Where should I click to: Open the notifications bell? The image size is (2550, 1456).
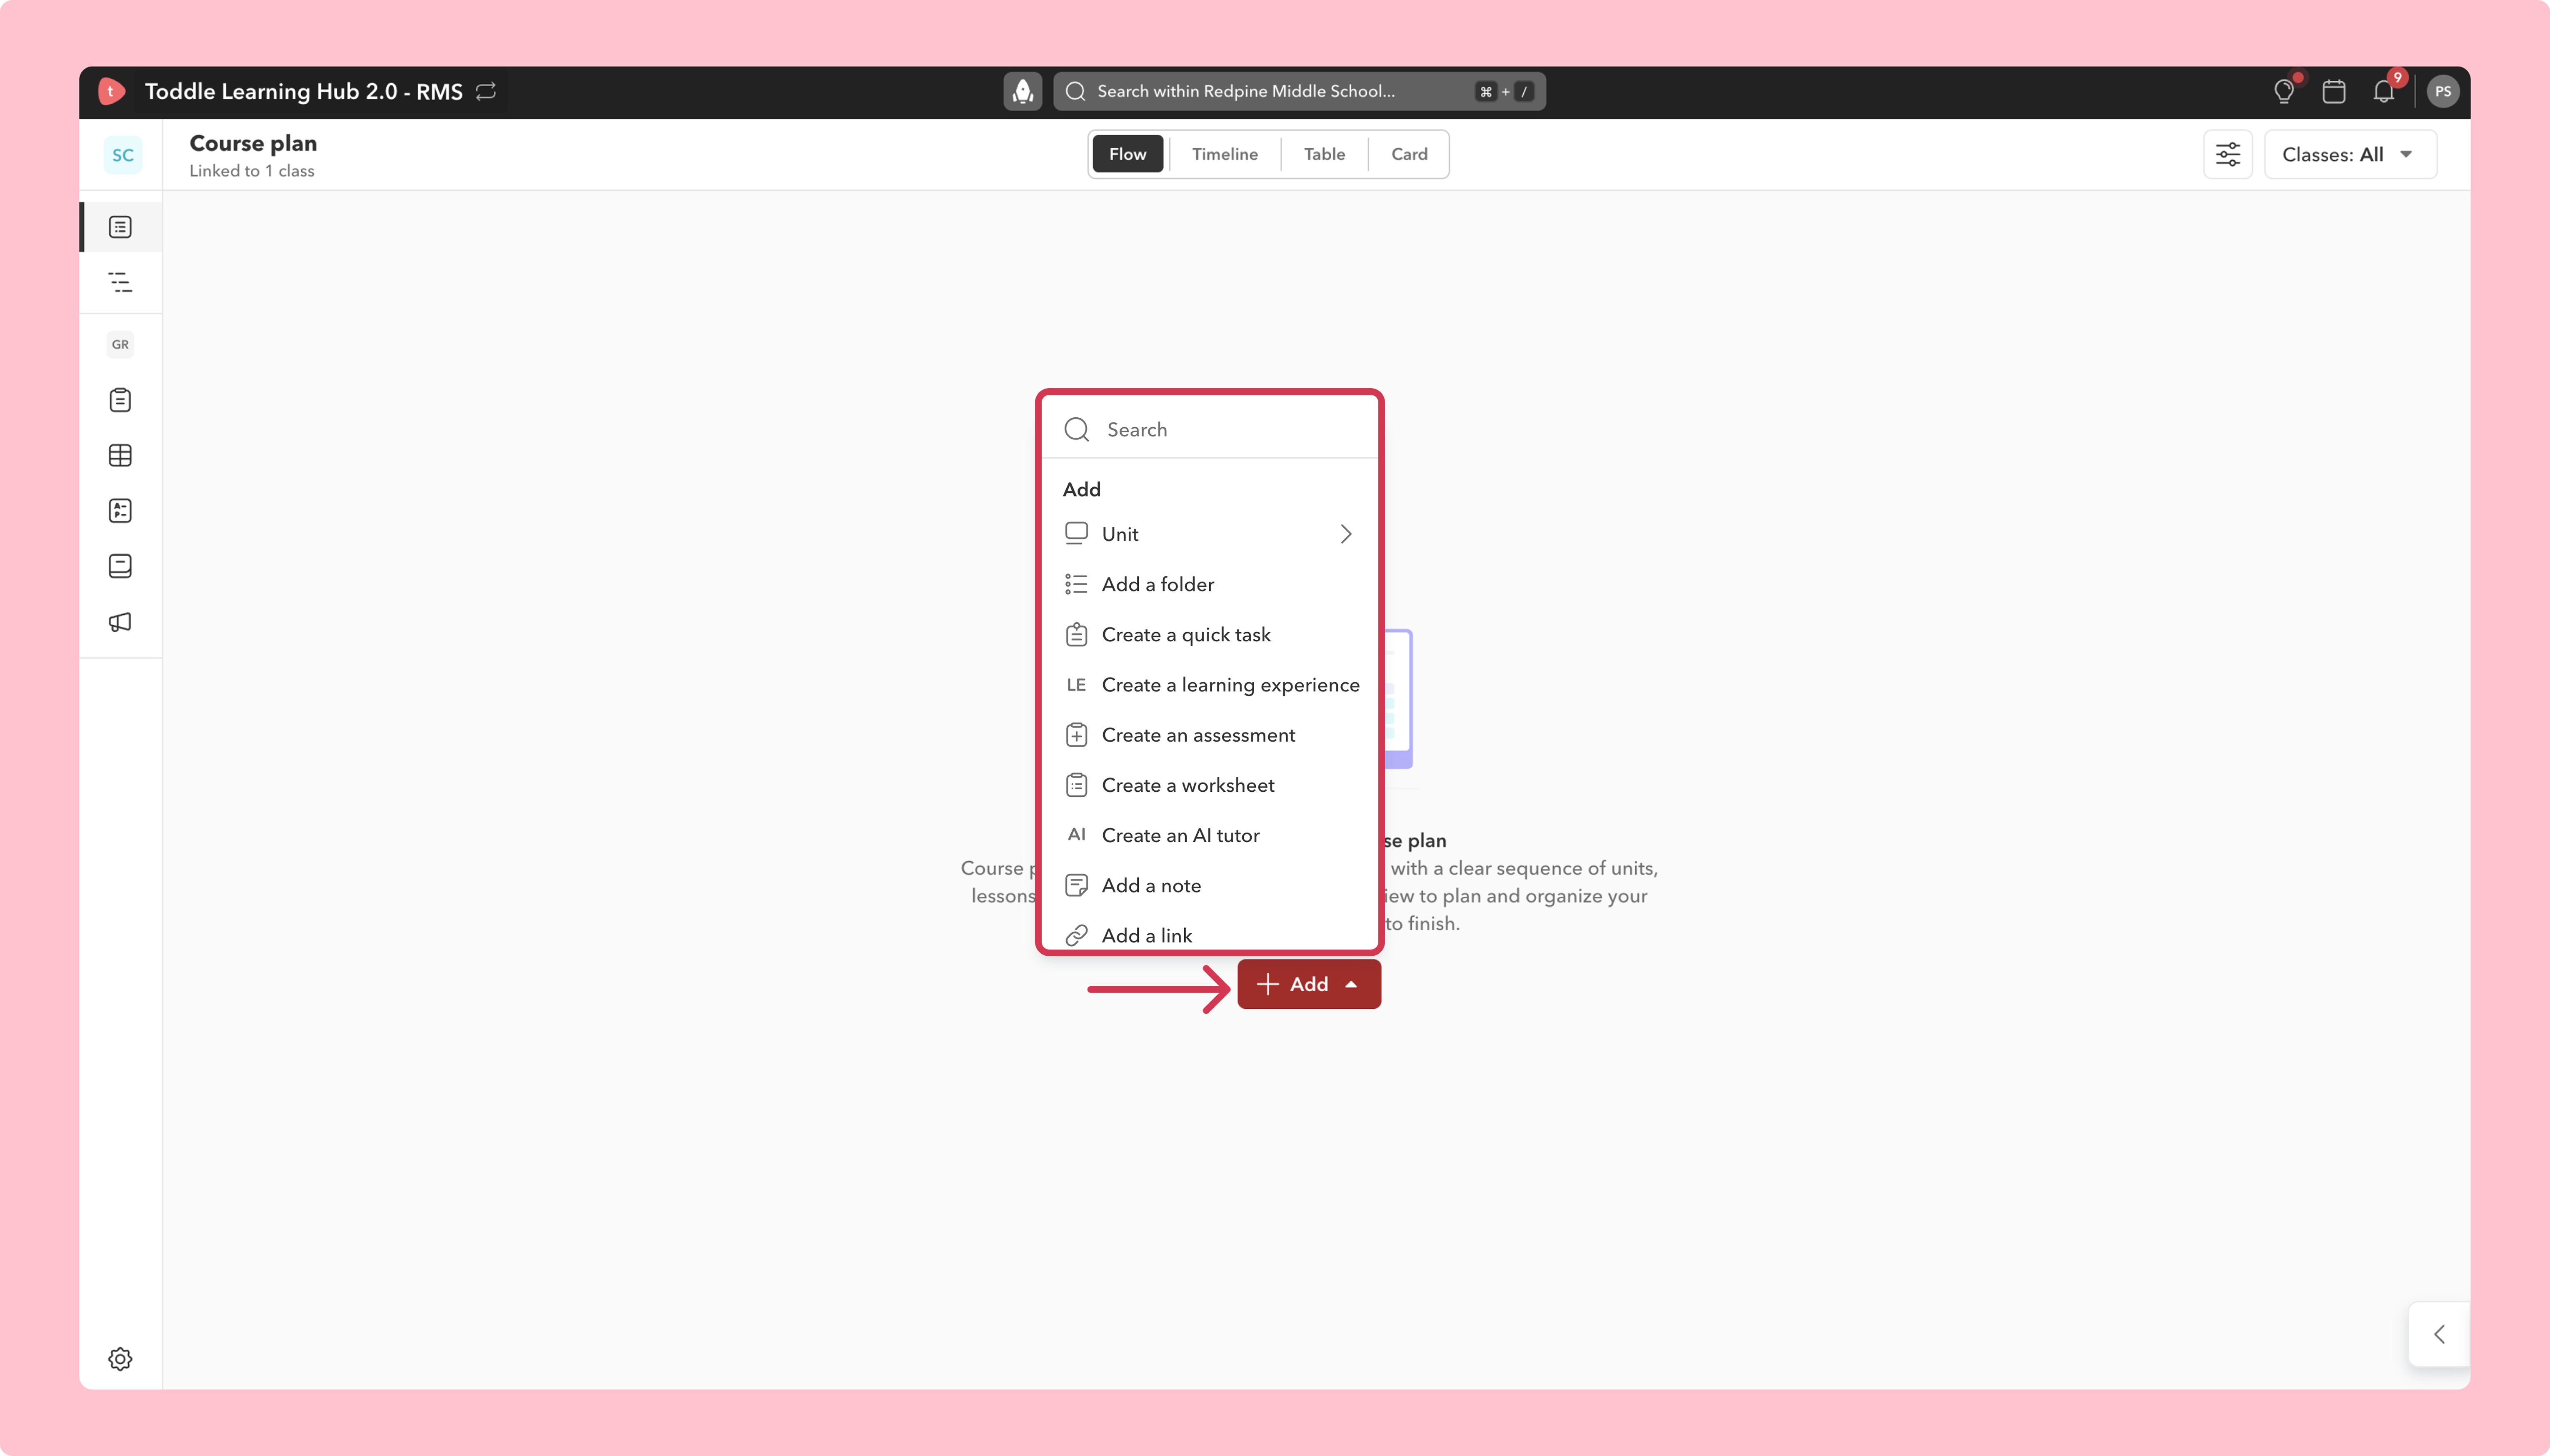coord(2384,92)
